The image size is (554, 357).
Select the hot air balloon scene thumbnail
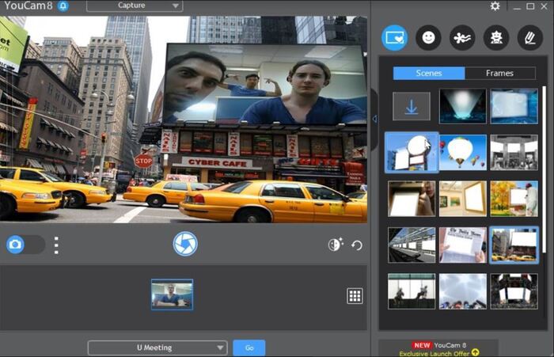pos(463,151)
